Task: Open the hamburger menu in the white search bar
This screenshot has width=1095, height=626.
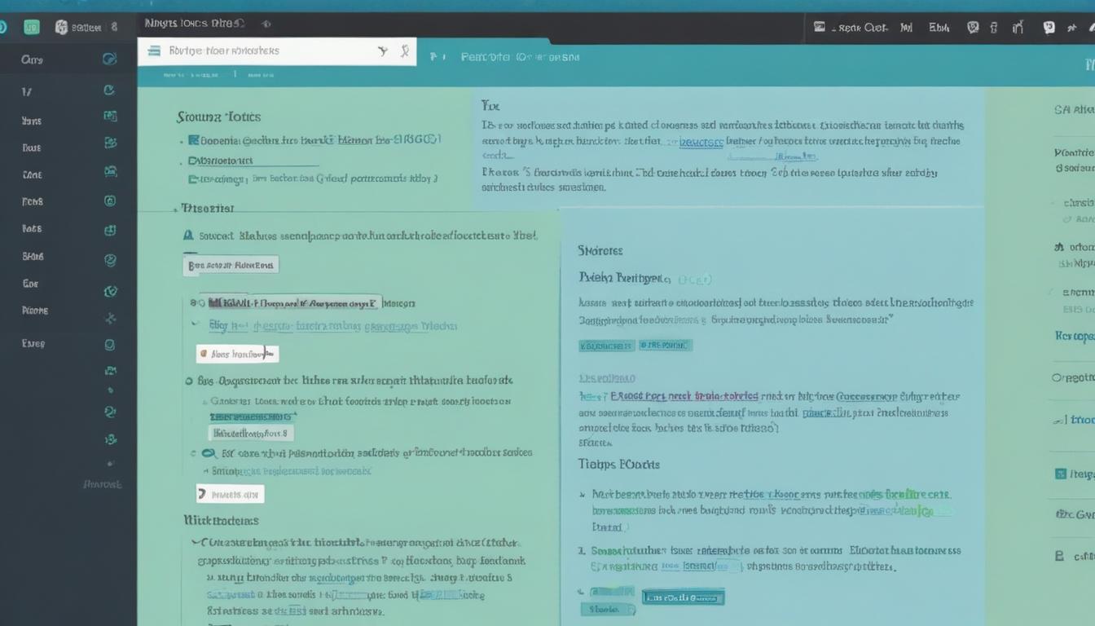Action: point(154,51)
